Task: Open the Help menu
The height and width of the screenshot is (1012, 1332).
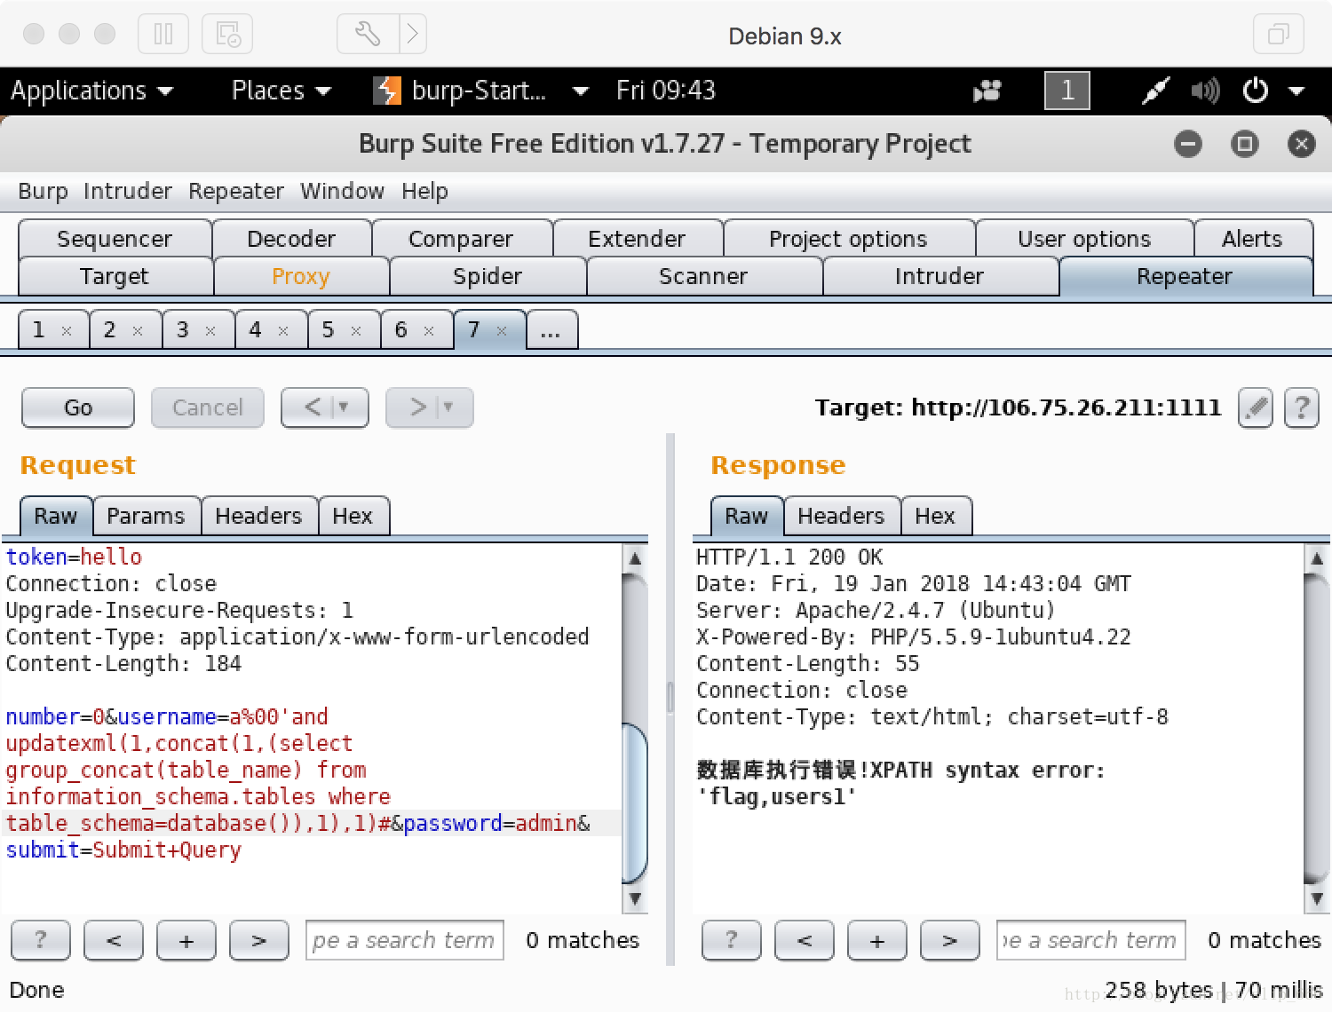Action: coord(424,191)
